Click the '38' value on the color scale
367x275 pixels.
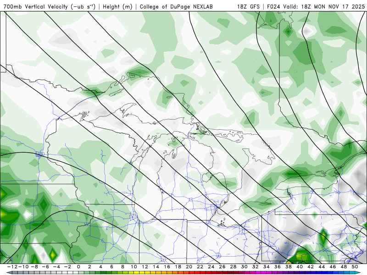click(289, 267)
